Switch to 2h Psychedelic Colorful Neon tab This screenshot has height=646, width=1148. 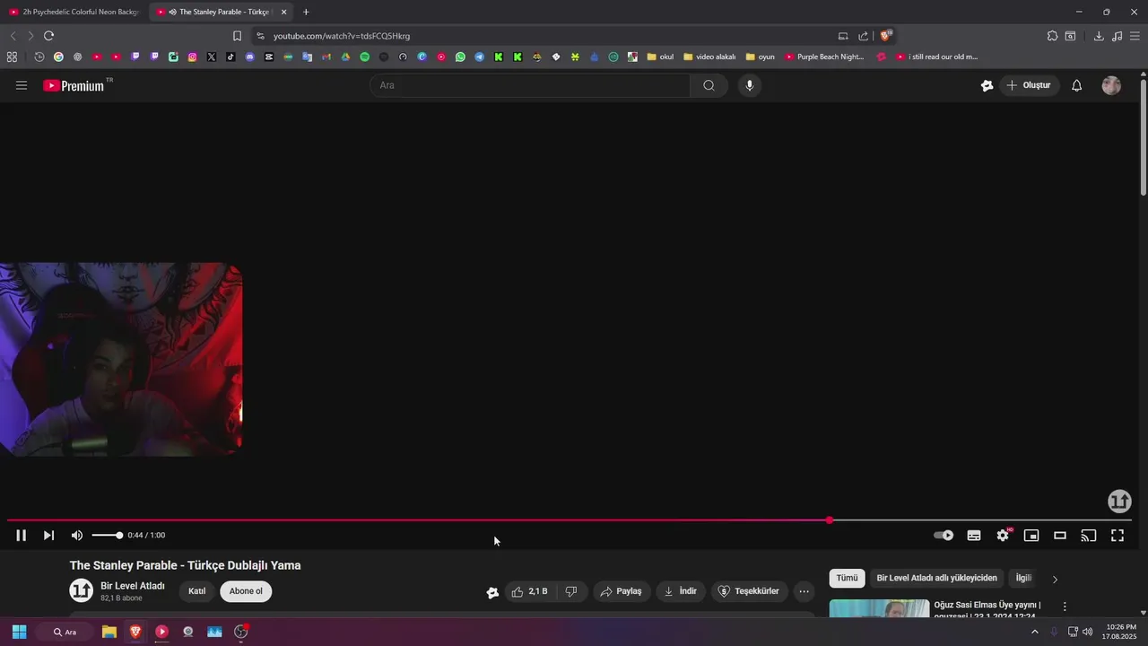pos(74,12)
